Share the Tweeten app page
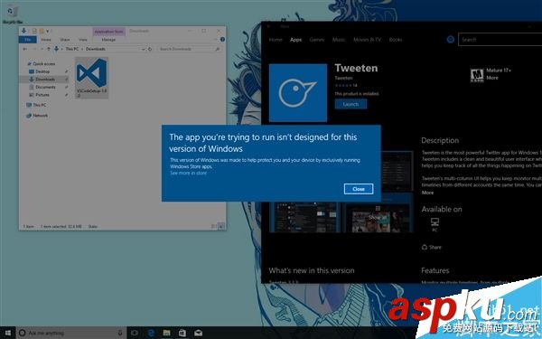542x339 pixels. point(432,247)
